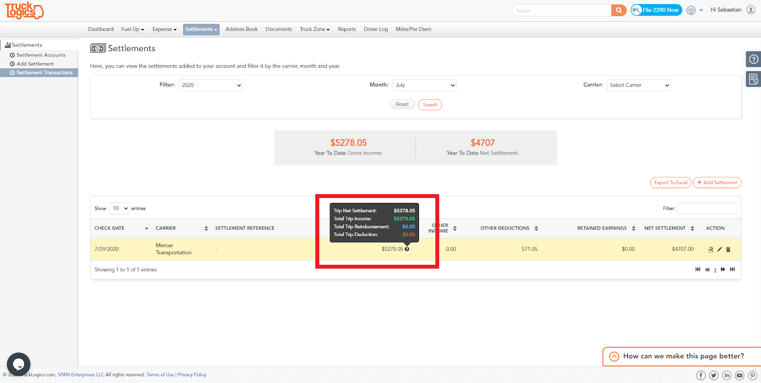Expand the feedback chevron circle icon

click(x=615, y=356)
